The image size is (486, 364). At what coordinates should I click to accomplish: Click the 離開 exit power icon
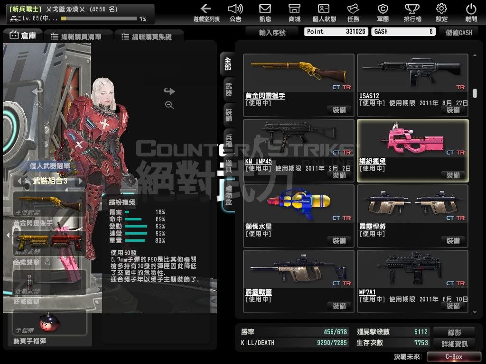tap(471, 13)
